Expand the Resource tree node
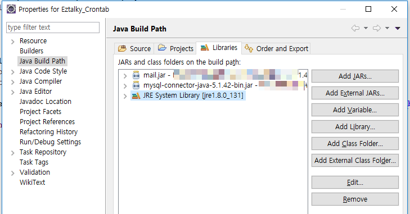Viewport: 410px width, 214px height. coord(12,42)
